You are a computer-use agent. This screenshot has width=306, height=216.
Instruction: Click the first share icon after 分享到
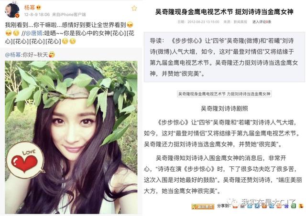click(235, 206)
